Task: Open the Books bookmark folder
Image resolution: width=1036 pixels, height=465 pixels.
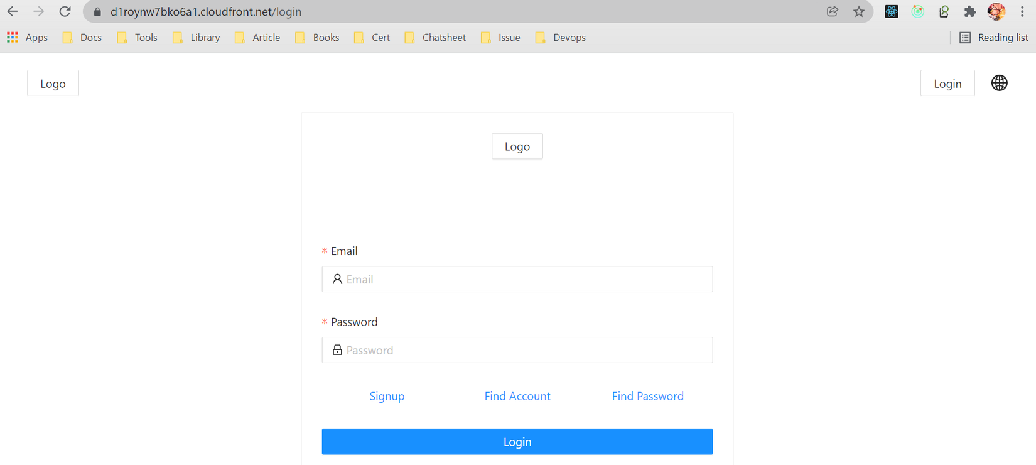Action: 317,38
